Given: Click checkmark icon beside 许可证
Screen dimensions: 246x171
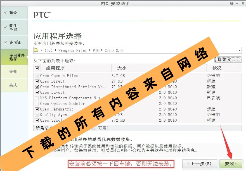Looking at the screenshot, I should [6, 42].
